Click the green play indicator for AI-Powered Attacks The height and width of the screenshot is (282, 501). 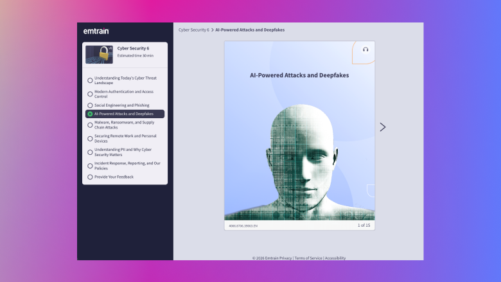[x=90, y=114]
